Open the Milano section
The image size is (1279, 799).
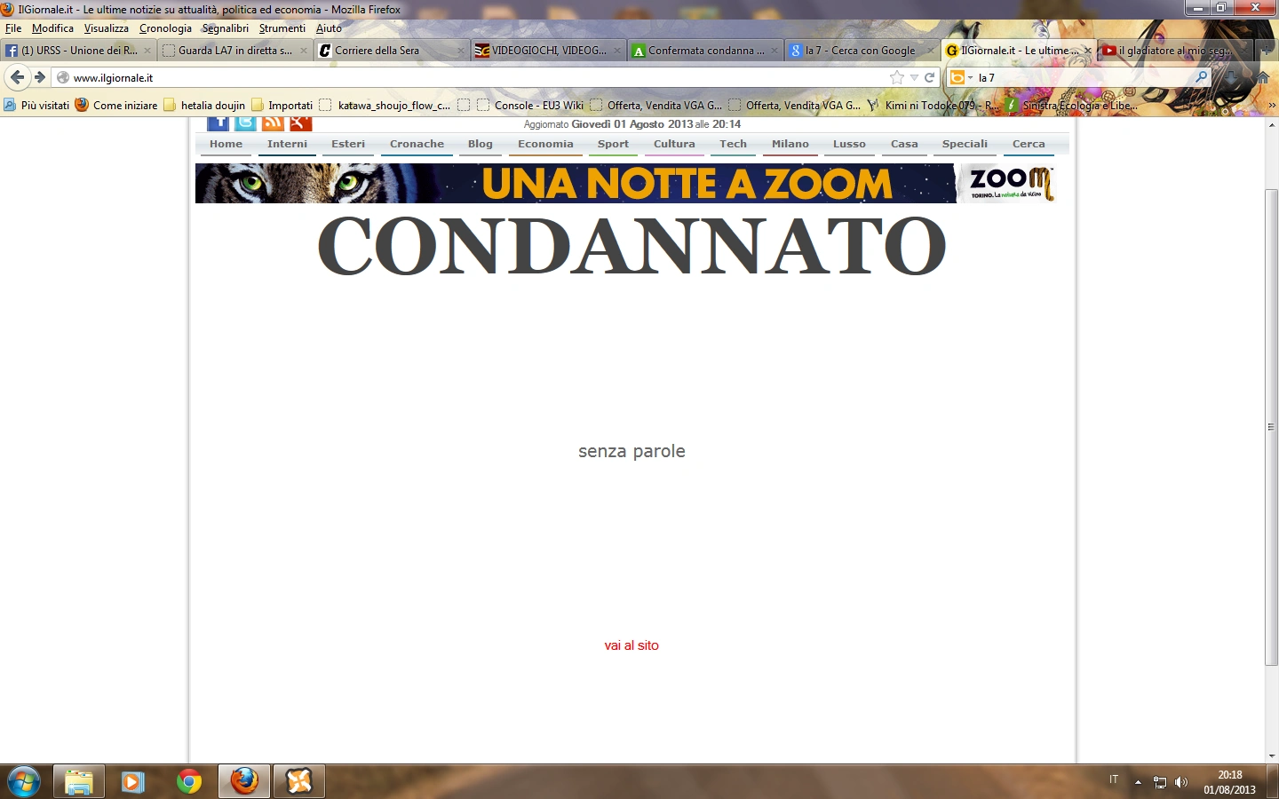(x=790, y=144)
